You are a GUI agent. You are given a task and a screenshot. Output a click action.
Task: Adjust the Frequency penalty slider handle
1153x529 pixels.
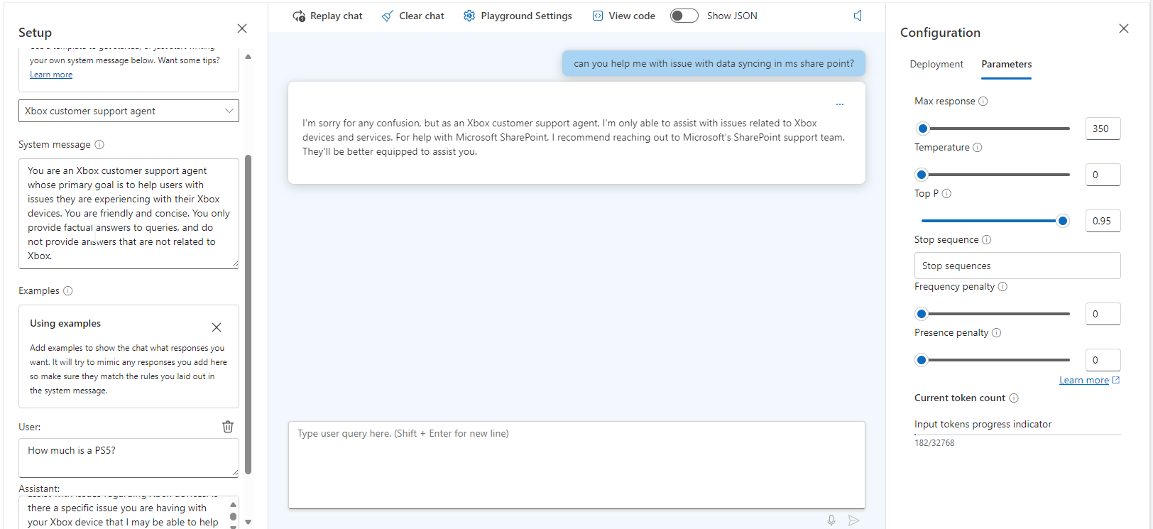pyautogui.click(x=922, y=314)
